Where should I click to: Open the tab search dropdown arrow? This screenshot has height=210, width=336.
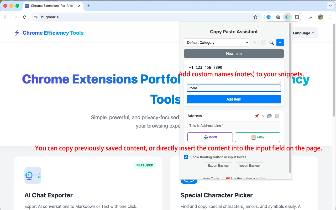point(330,6)
